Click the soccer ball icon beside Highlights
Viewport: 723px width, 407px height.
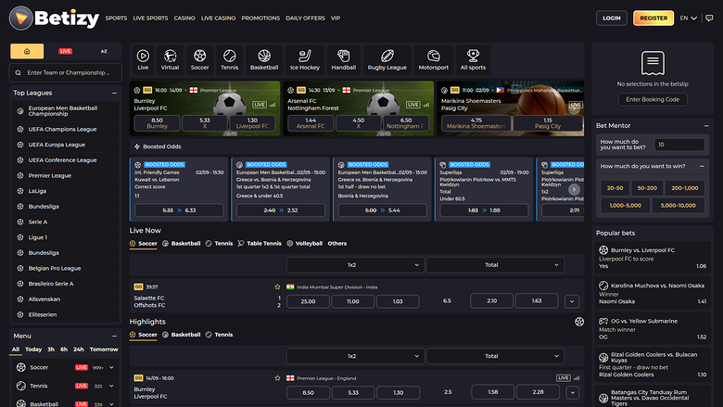coord(579,322)
